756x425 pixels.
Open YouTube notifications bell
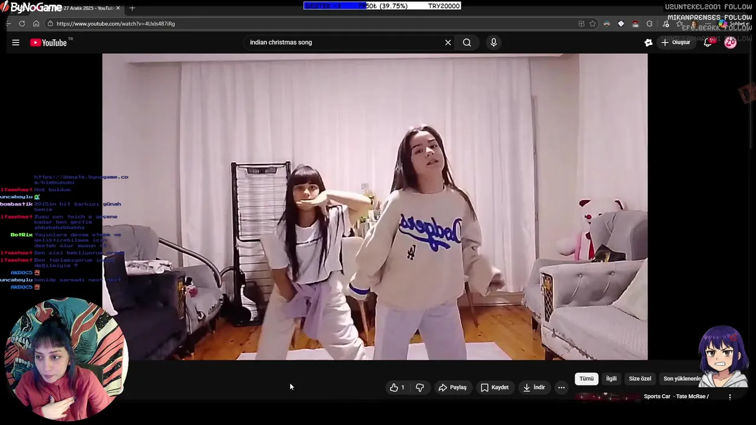(x=708, y=42)
